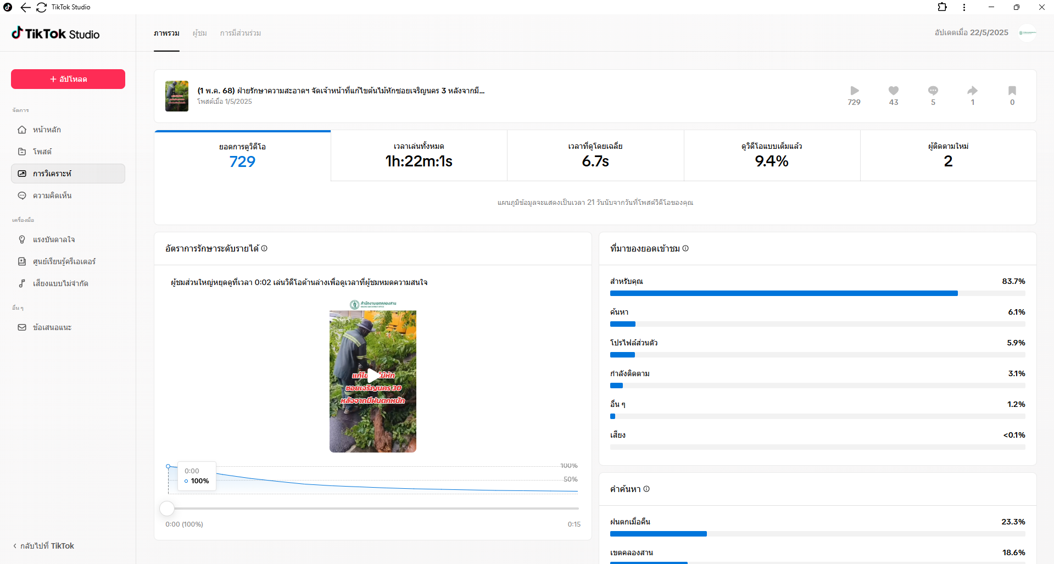Open Comments (ความคิดเห็น) in sidebar
Screen dimensions: 1054x564
[x=68, y=196]
